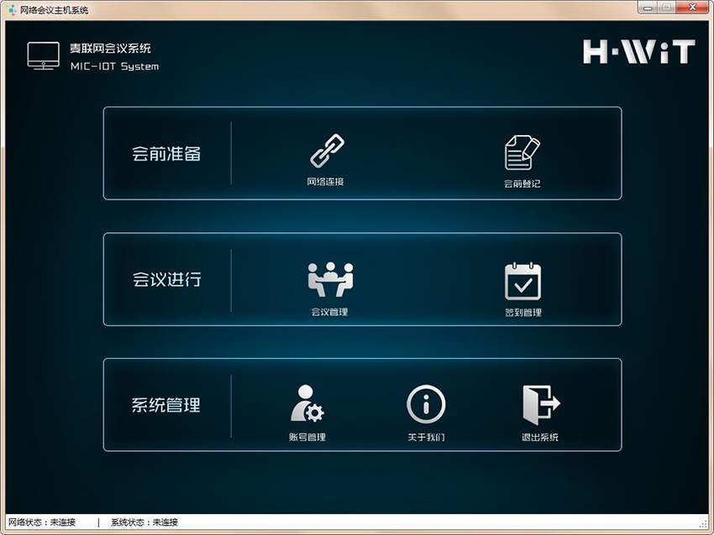
Task: Open the 会前登记 document pencil icon
Action: (522, 152)
